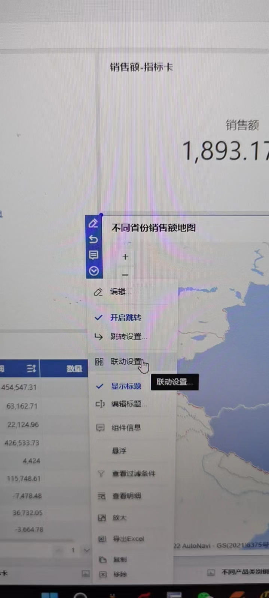This screenshot has width=269, height=598.
Task: Toggle the 开启跳转 checked option
Action: coord(126,318)
